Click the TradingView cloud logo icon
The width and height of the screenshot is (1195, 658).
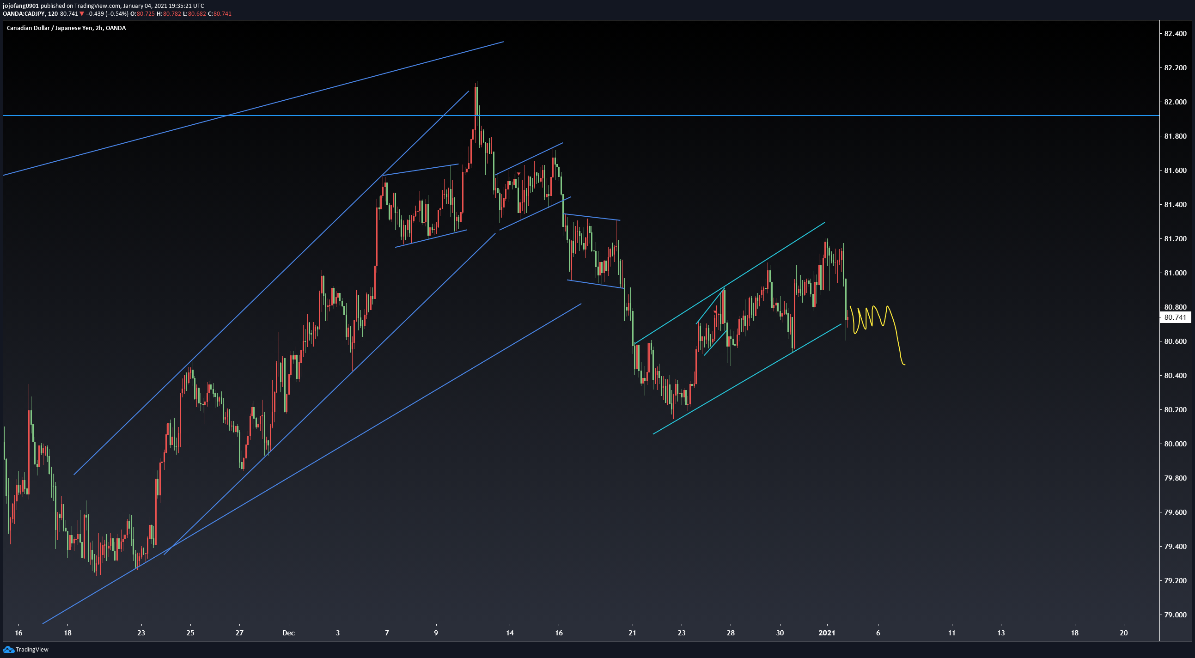coord(8,649)
